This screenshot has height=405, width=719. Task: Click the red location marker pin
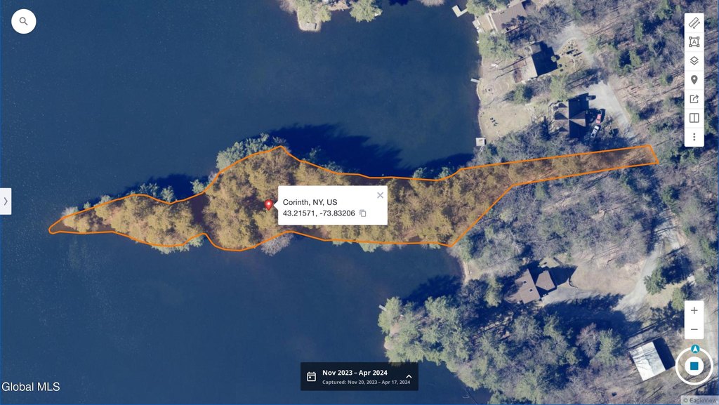[269, 205]
